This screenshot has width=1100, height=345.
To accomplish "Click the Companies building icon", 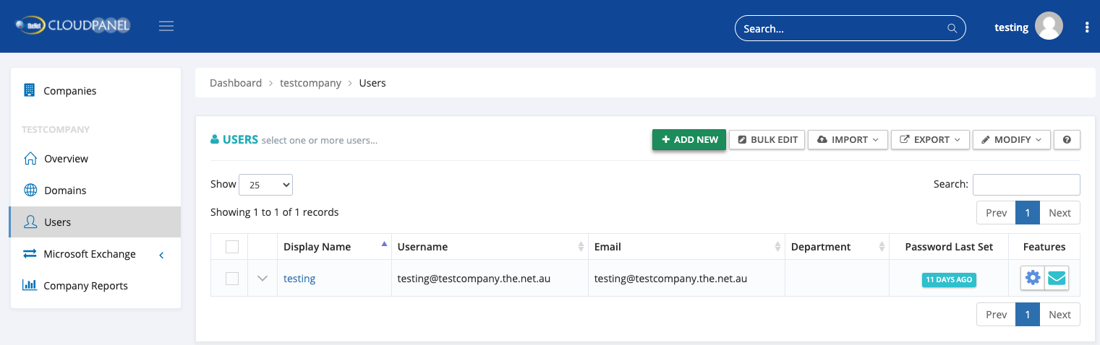I will point(30,90).
